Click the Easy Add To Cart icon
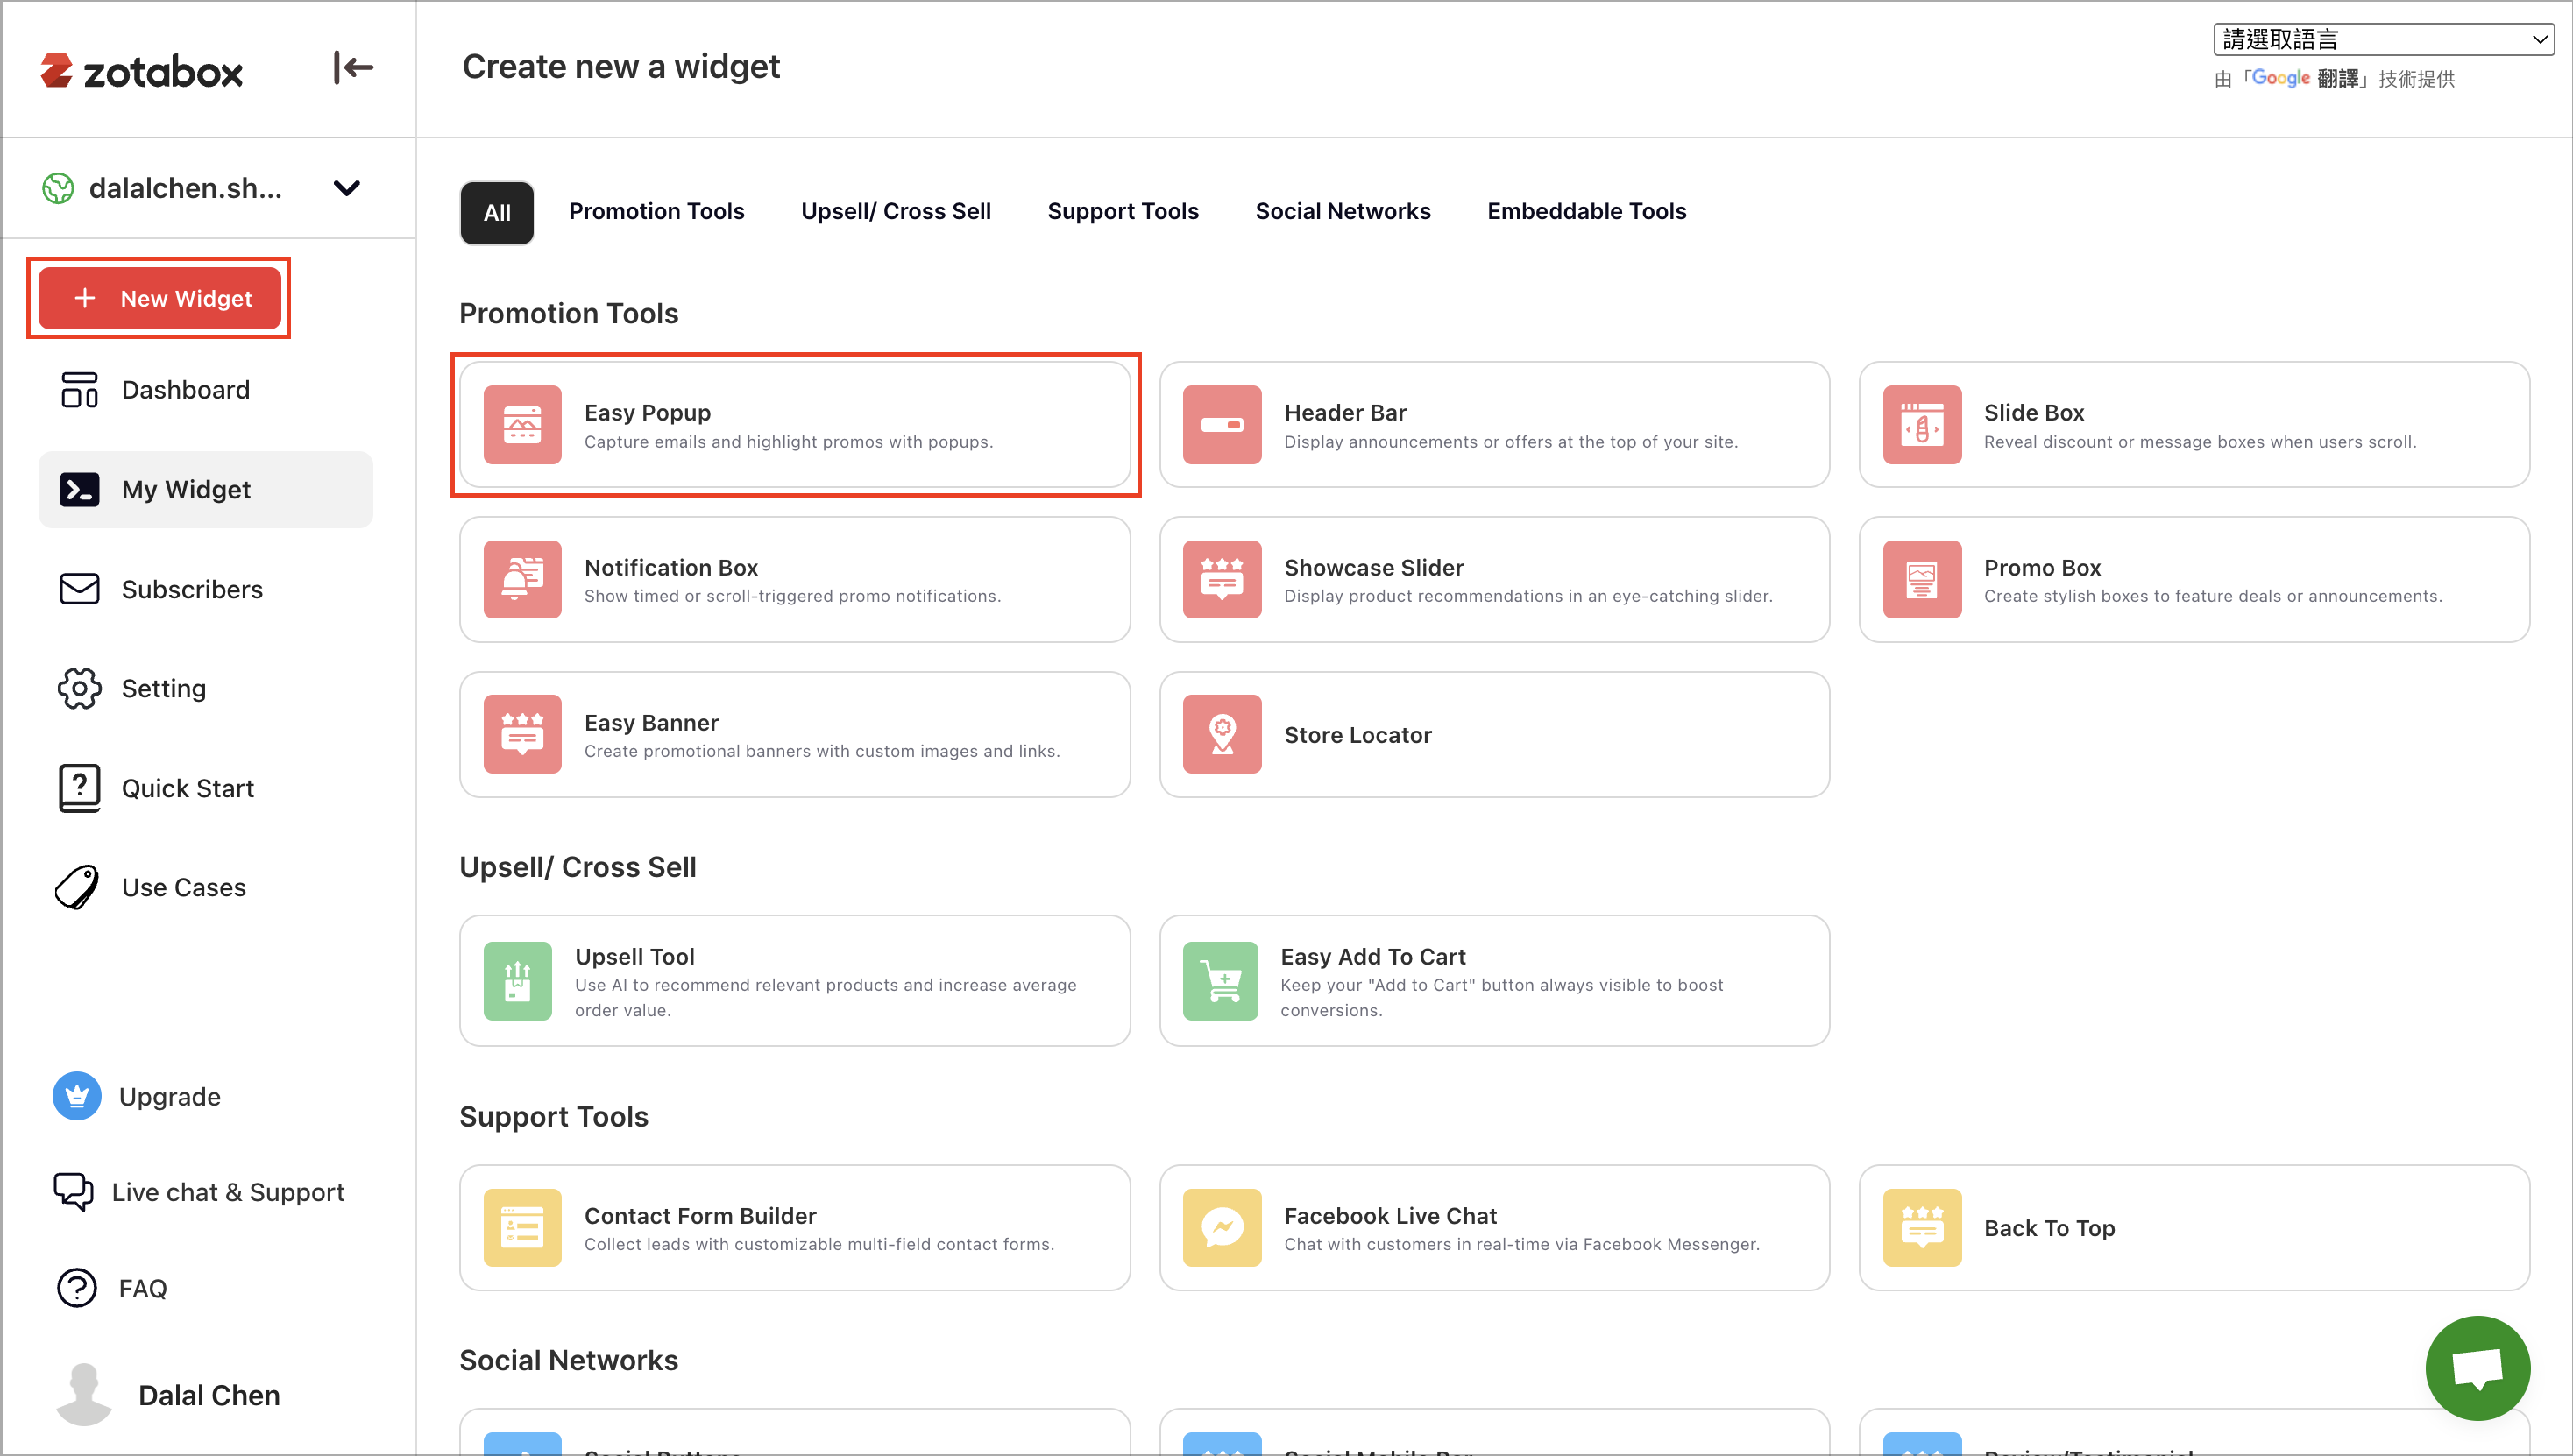This screenshot has width=2573, height=1456. tap(1221, 981)
